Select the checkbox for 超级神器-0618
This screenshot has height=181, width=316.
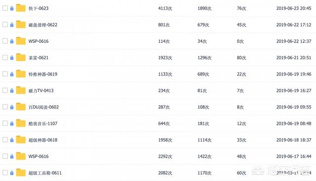[x=5, y=140]
